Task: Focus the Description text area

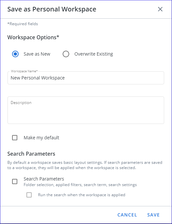Action: (x=86, y=110)
